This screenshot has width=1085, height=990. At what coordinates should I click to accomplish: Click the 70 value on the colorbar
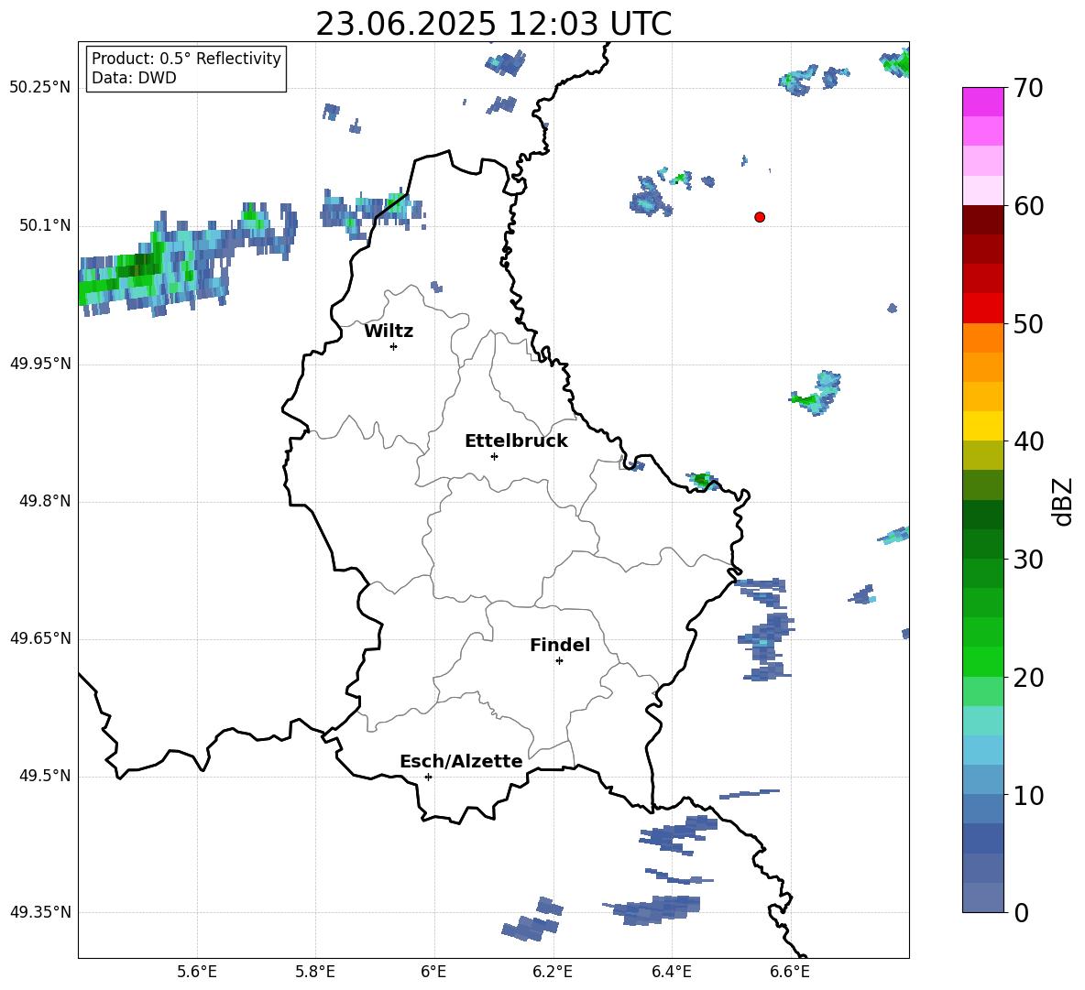click(1028, 88)
